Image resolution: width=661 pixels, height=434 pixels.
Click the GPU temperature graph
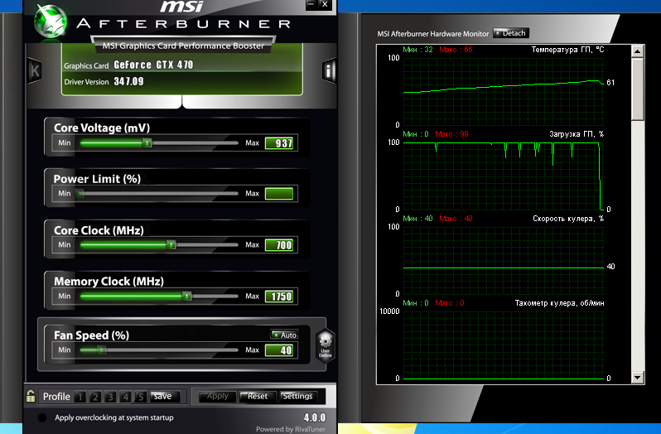pos(504,91)
